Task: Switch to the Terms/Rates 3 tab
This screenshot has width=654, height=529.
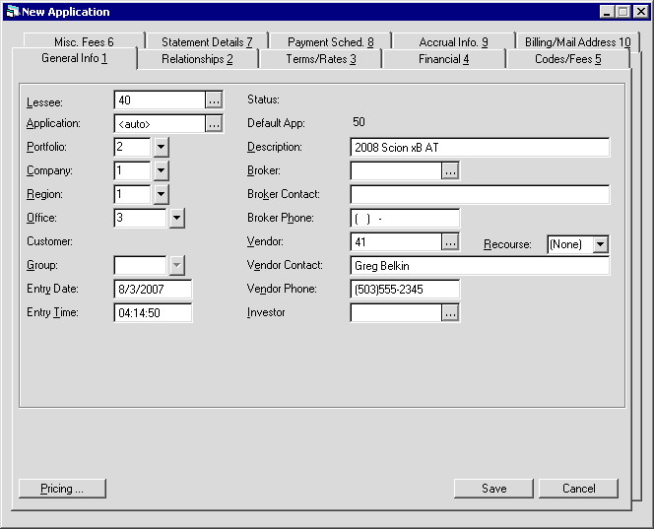Action: point(321,59)
